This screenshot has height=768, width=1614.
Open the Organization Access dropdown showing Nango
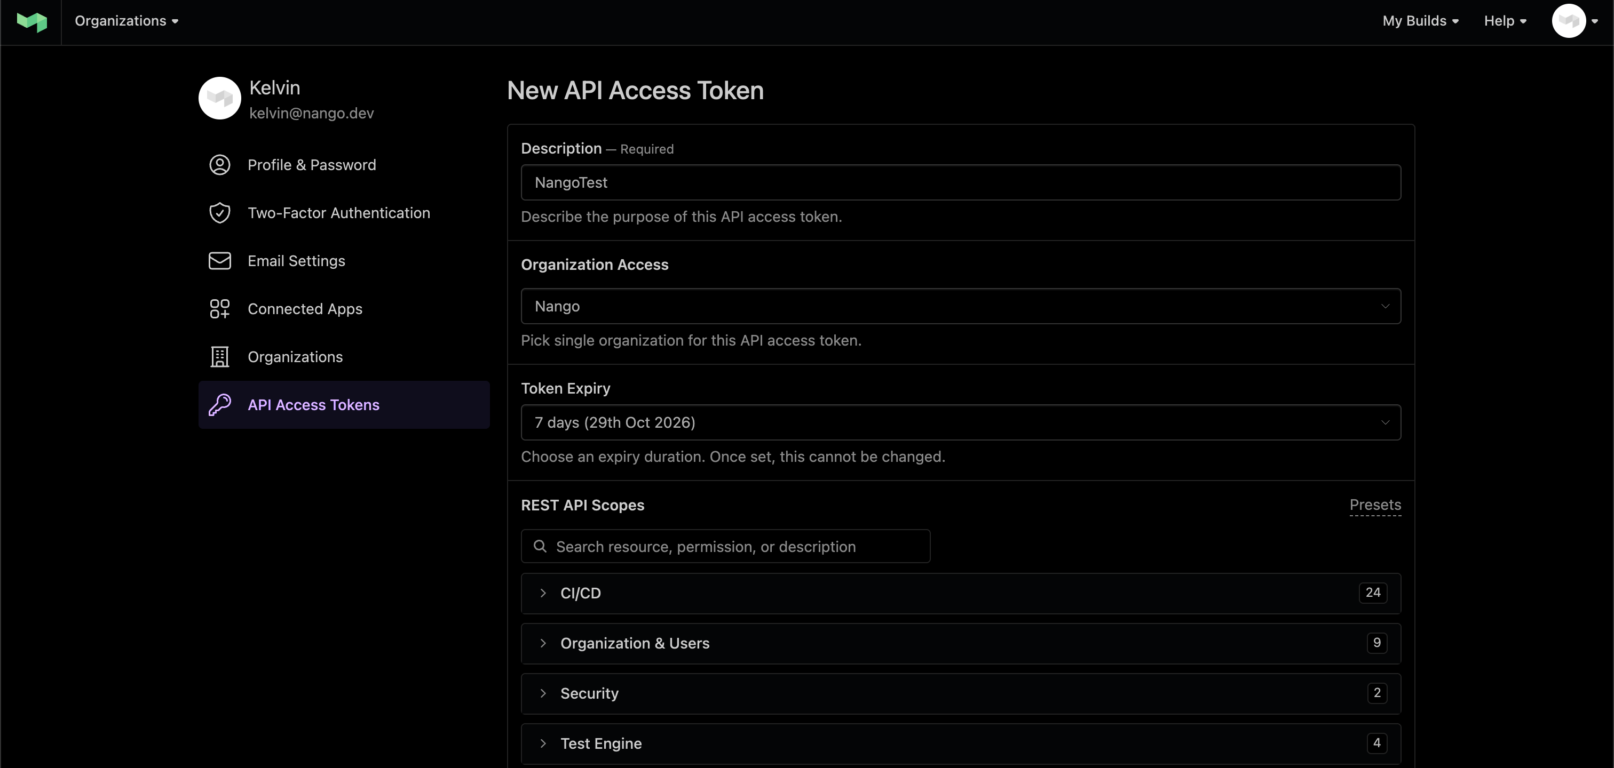(961, 306)
